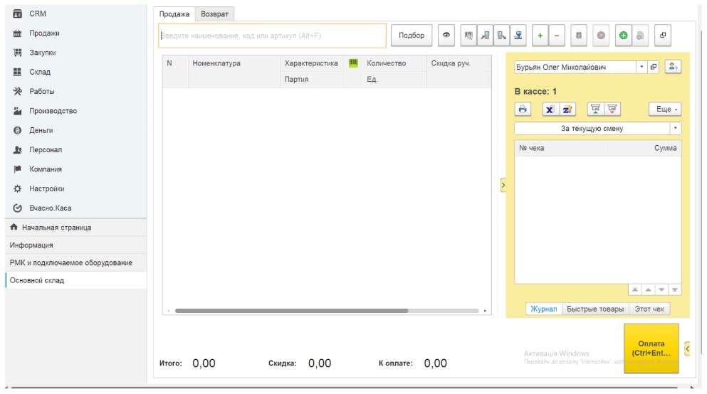Open the cashier name dropdown arrow
Viewport: 707px width, 394px height.
pyautogui.click(x=641, y=67)
